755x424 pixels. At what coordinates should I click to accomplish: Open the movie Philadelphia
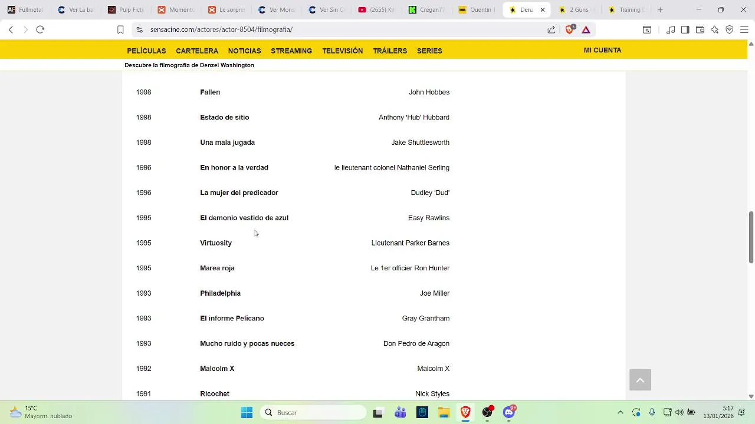[220, 293]
